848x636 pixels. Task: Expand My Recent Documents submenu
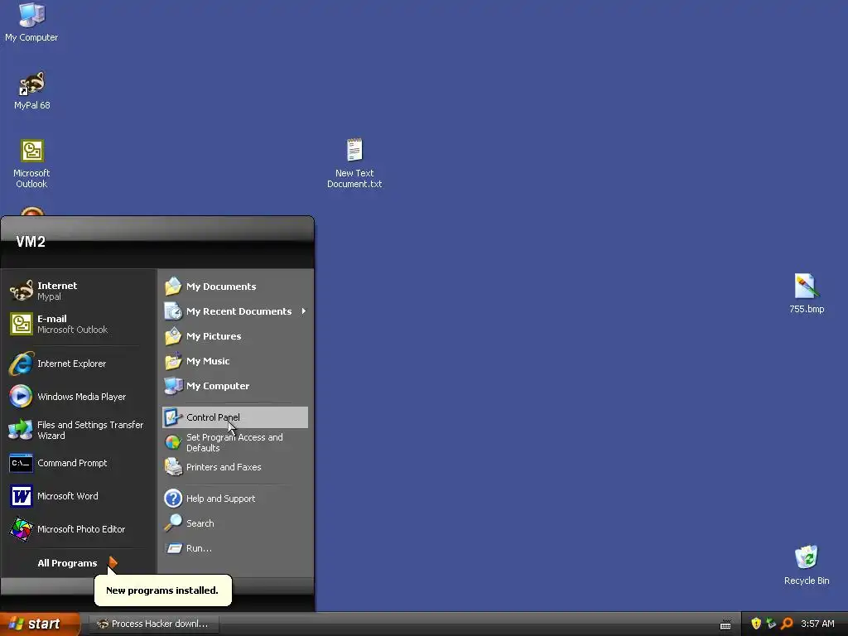tap(234, 311)
